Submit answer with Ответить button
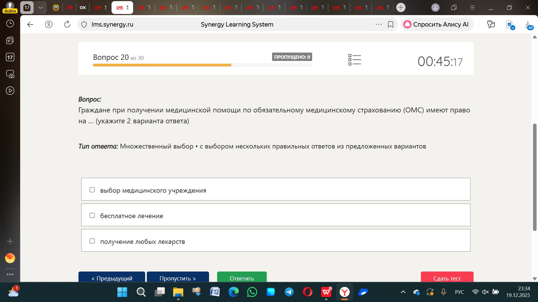538x302 pixels. (242, 277)
